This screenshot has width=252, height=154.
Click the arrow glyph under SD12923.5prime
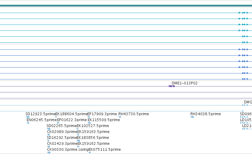[28, 117]
